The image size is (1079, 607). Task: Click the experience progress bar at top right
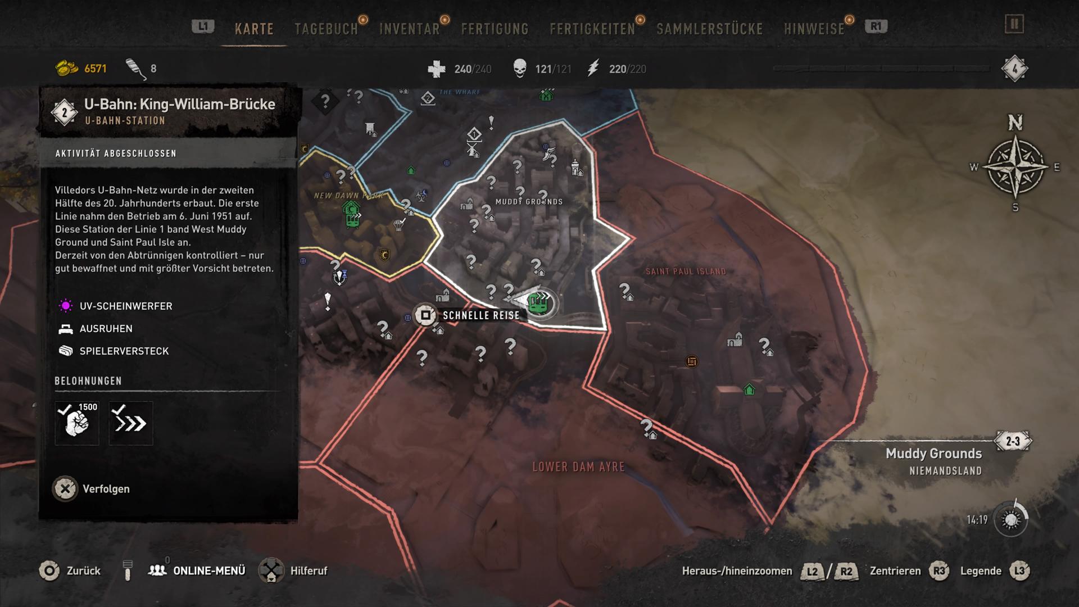coord(882,69)
